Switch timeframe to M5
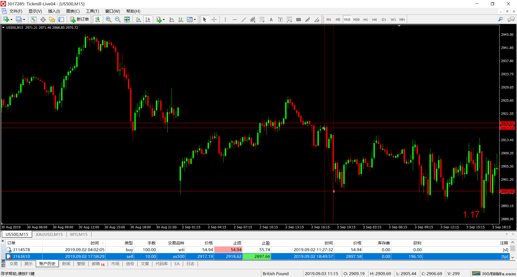517x277 pixels. [x=338, y=19]
